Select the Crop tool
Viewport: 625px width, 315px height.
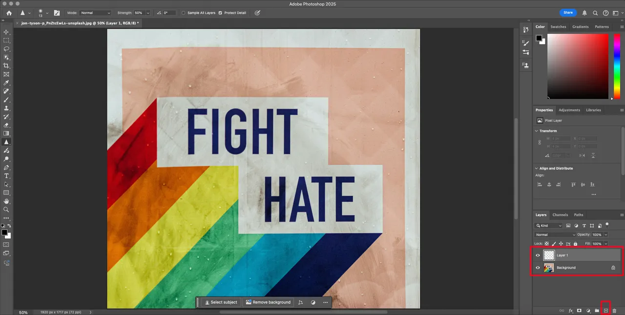click(x=6, y=66)
